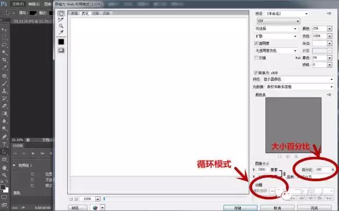
Task: Switch to the 原稿 tab
Action: pyautogui.click(x=74, y=13)
